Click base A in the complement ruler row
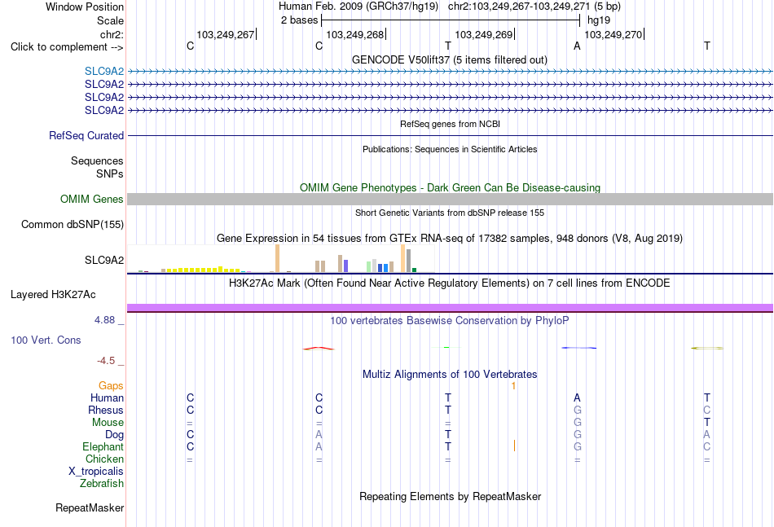 click(x=577, y=46)
